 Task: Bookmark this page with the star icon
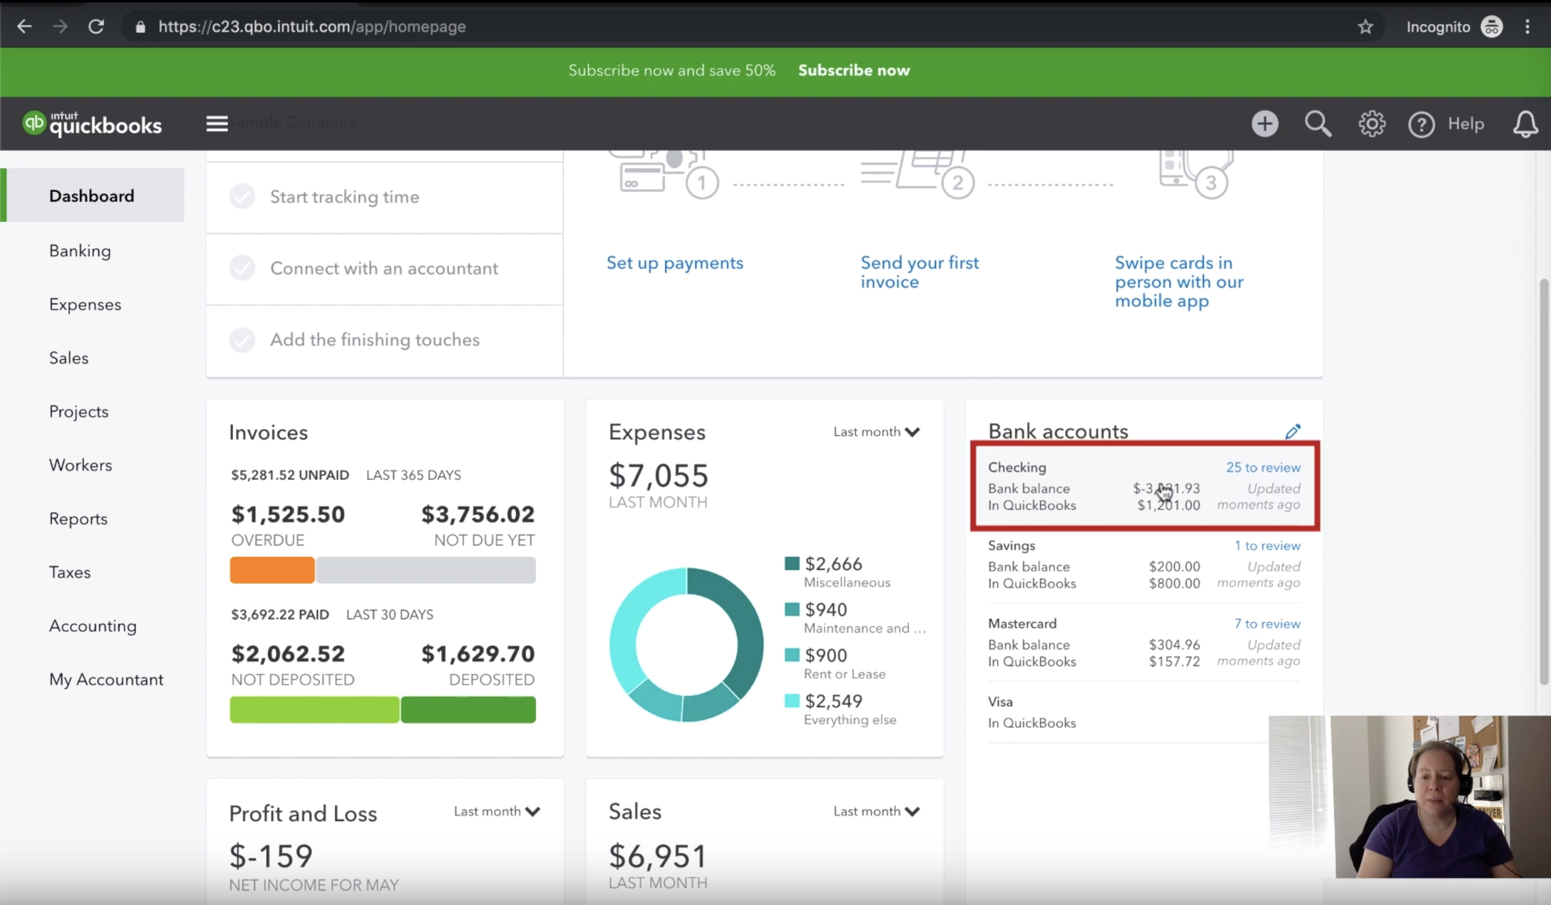pos(1365,26)
